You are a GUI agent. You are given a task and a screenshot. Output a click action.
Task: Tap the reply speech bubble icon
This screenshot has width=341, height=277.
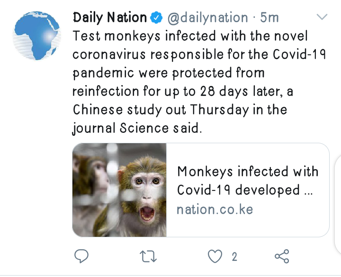tap(82, 257)
